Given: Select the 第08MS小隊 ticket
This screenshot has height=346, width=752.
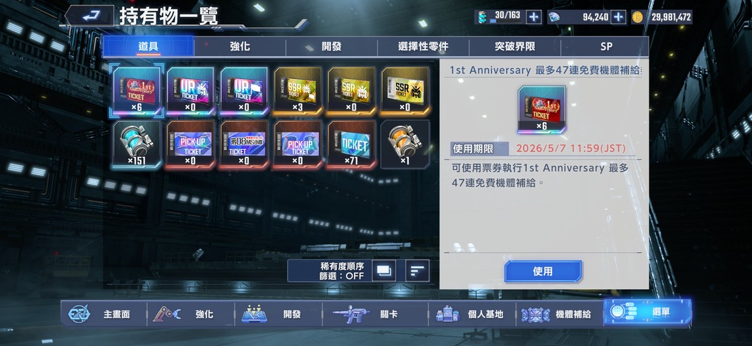Looking at the screenshot, I should click(244, 144).
